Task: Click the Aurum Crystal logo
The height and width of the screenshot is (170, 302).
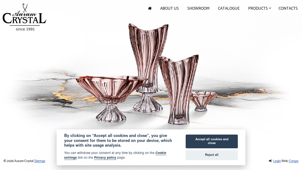Action: tap(25, 17)
